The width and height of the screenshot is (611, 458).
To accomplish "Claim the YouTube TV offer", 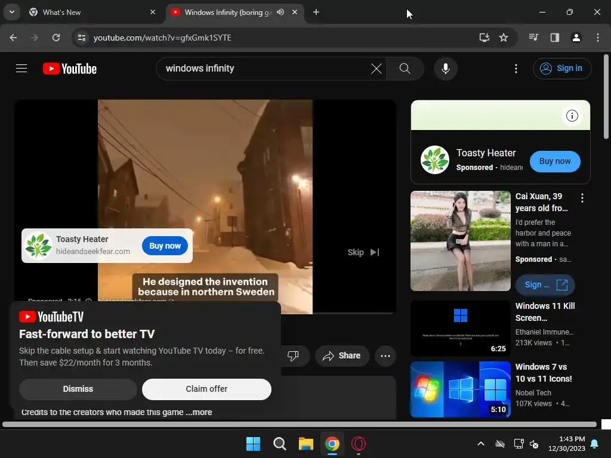I will pyautogui.click(x=206, y=389).
